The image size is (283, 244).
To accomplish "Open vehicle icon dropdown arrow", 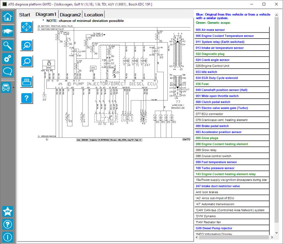I will pos(13,88).
